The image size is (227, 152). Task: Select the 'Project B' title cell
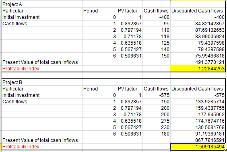click(x=42, y=82)
